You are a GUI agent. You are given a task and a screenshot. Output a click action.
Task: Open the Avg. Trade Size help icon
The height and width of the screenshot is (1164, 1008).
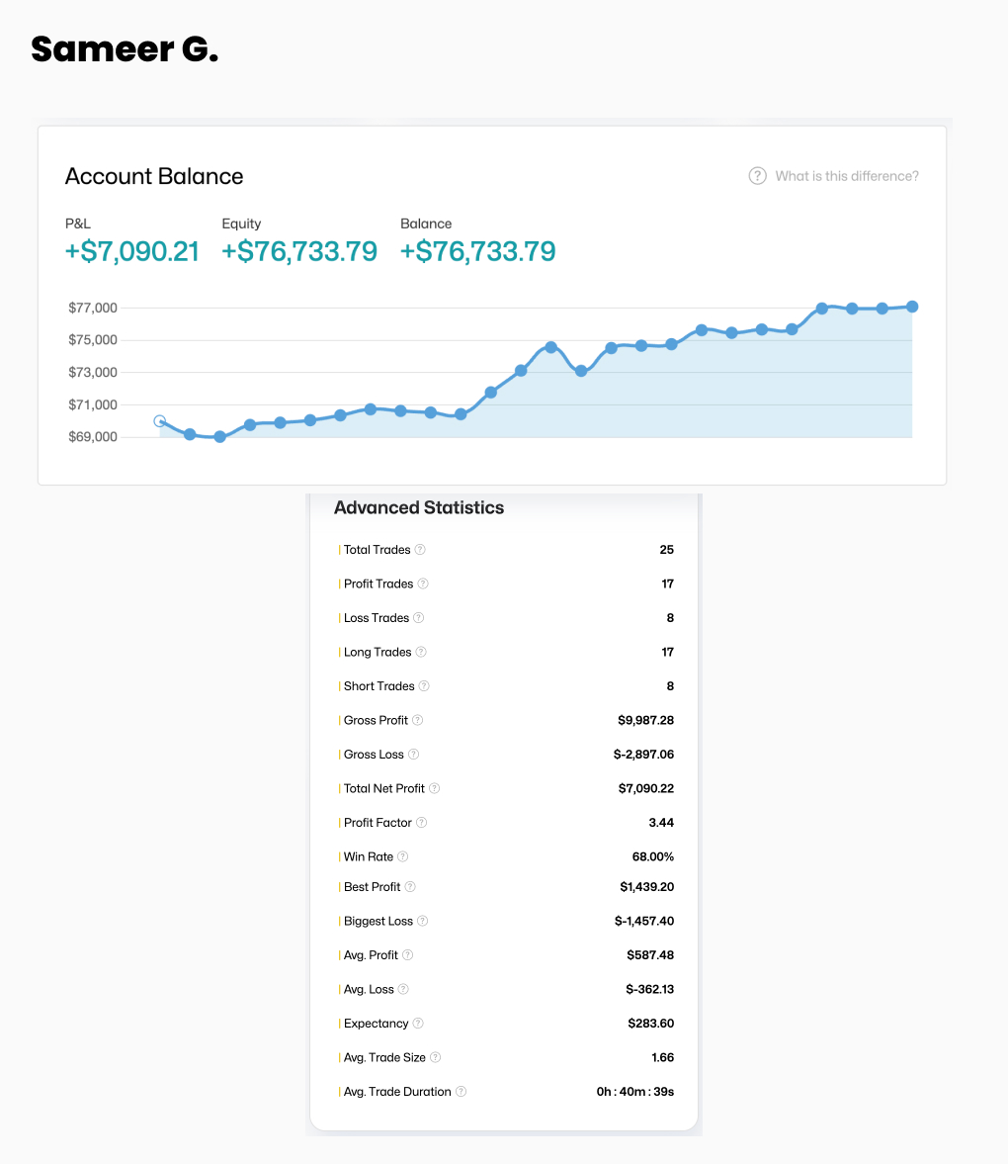point(436,1058)
